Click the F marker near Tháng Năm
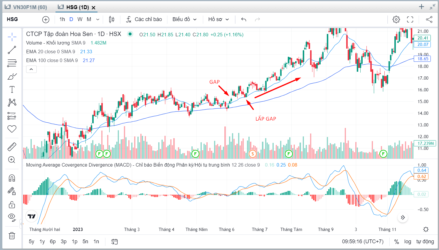Viewport: 439px width, 250px height. (x=195, y=154)
